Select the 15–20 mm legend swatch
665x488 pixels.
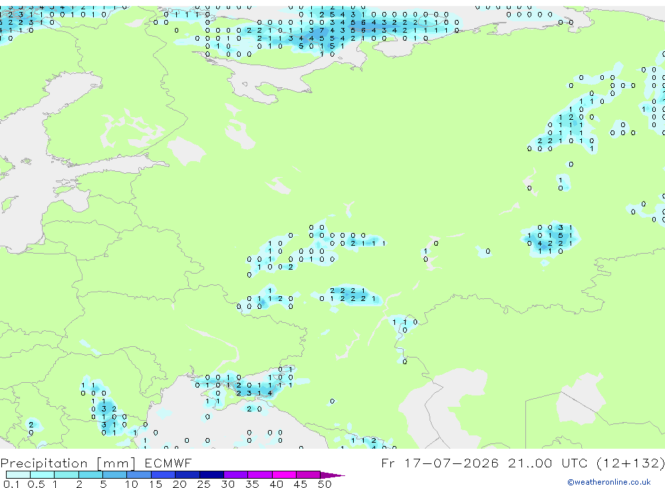click(x=163, y=475)
